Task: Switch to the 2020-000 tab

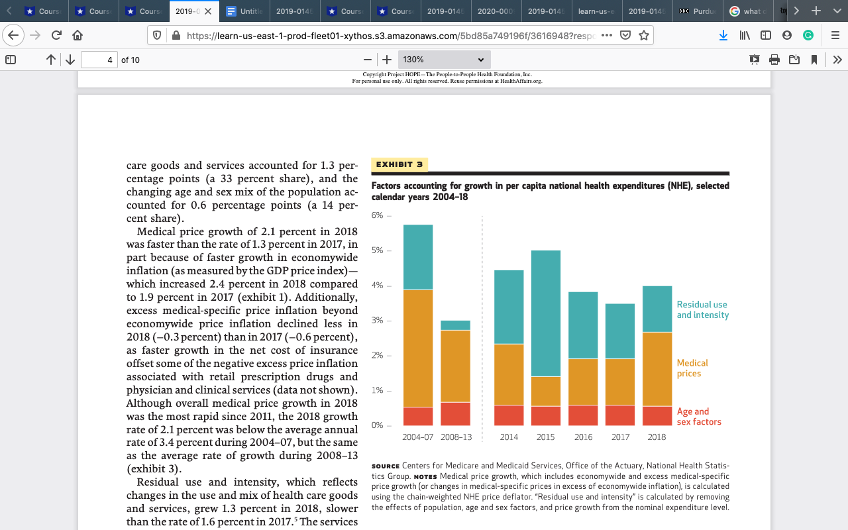Action: tap(495, 11)
